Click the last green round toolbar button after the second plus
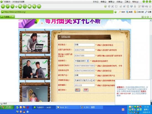This screenshot has height=114, width=152. point(39,6)
